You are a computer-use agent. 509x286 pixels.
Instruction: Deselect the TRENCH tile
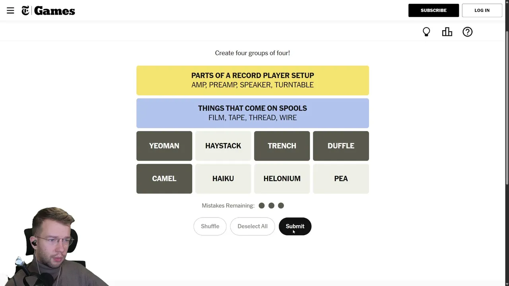coord(282,146)
